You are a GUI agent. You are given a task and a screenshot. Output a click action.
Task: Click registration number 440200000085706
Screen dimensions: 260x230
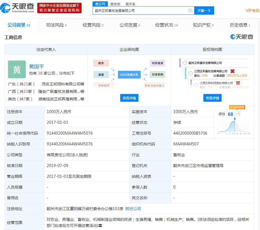(x=190, y=133)
